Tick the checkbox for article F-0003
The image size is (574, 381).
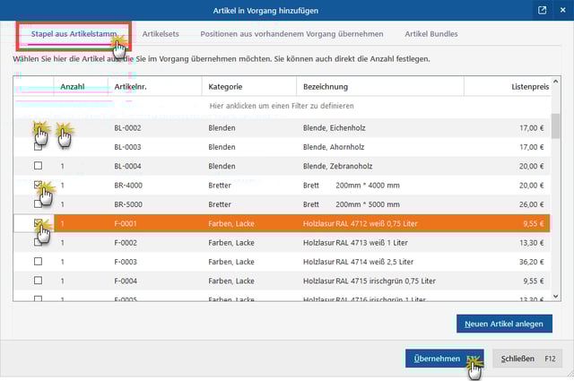pyautogui.click(x=38, y=261)
